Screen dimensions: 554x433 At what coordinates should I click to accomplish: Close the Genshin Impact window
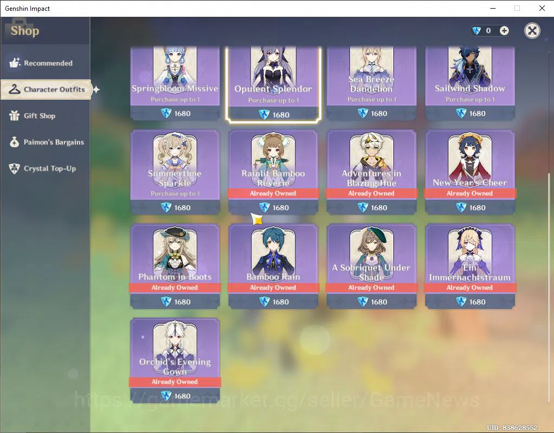(x=542, y=8)
